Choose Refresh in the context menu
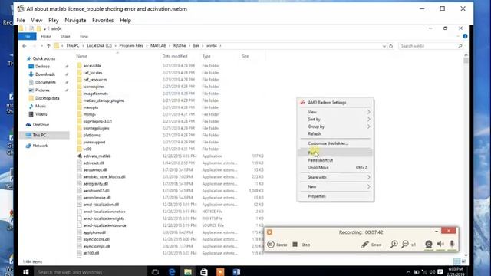This screenshot has width=491, height=276. [x=335, y=134]
